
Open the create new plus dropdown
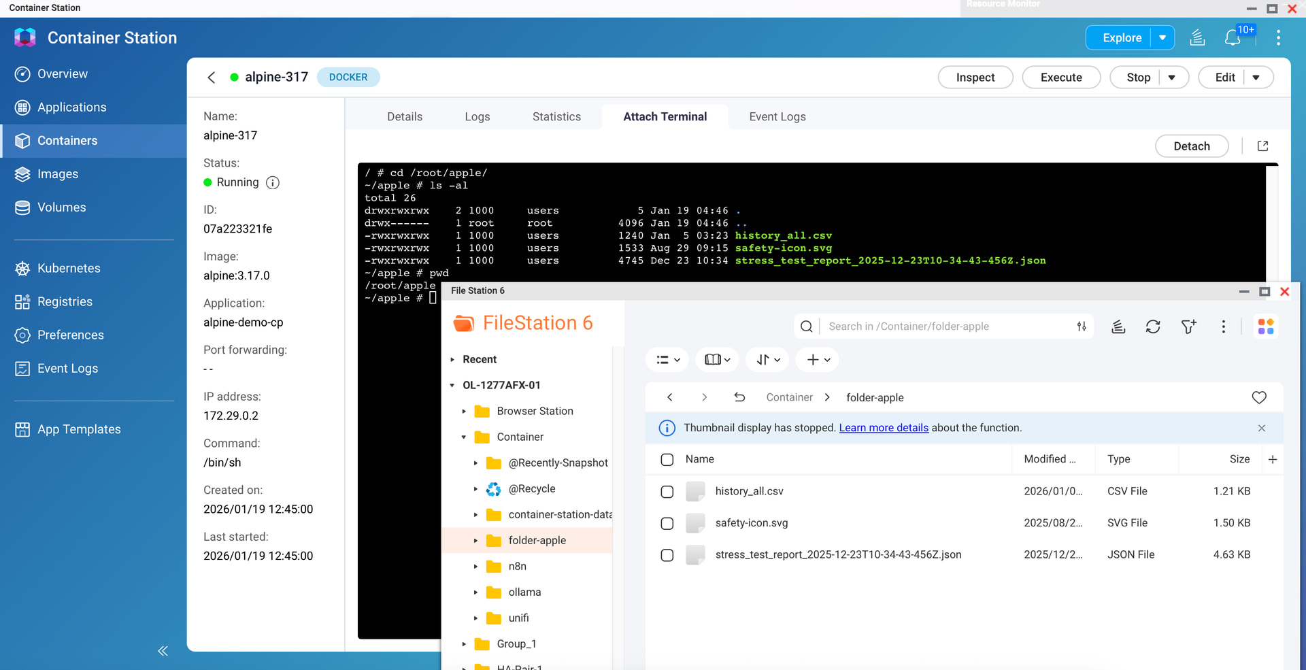pyautogui.click(x=818, y=360)
